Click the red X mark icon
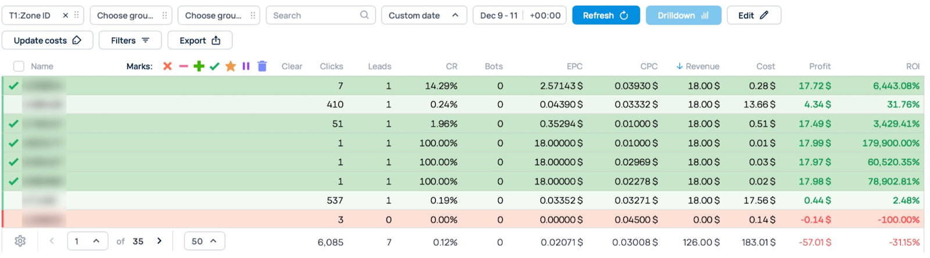 167,66
